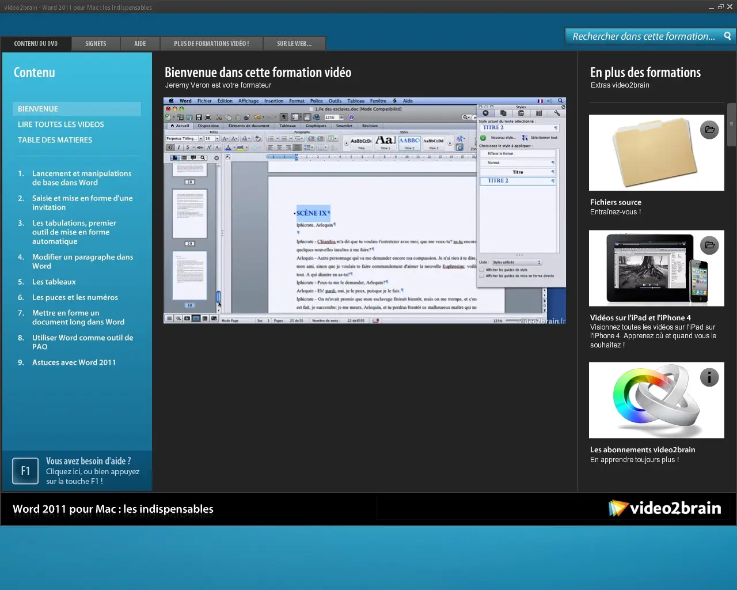
Task: Open the SUR LE WEB... tab
Action: coord(294,44)
